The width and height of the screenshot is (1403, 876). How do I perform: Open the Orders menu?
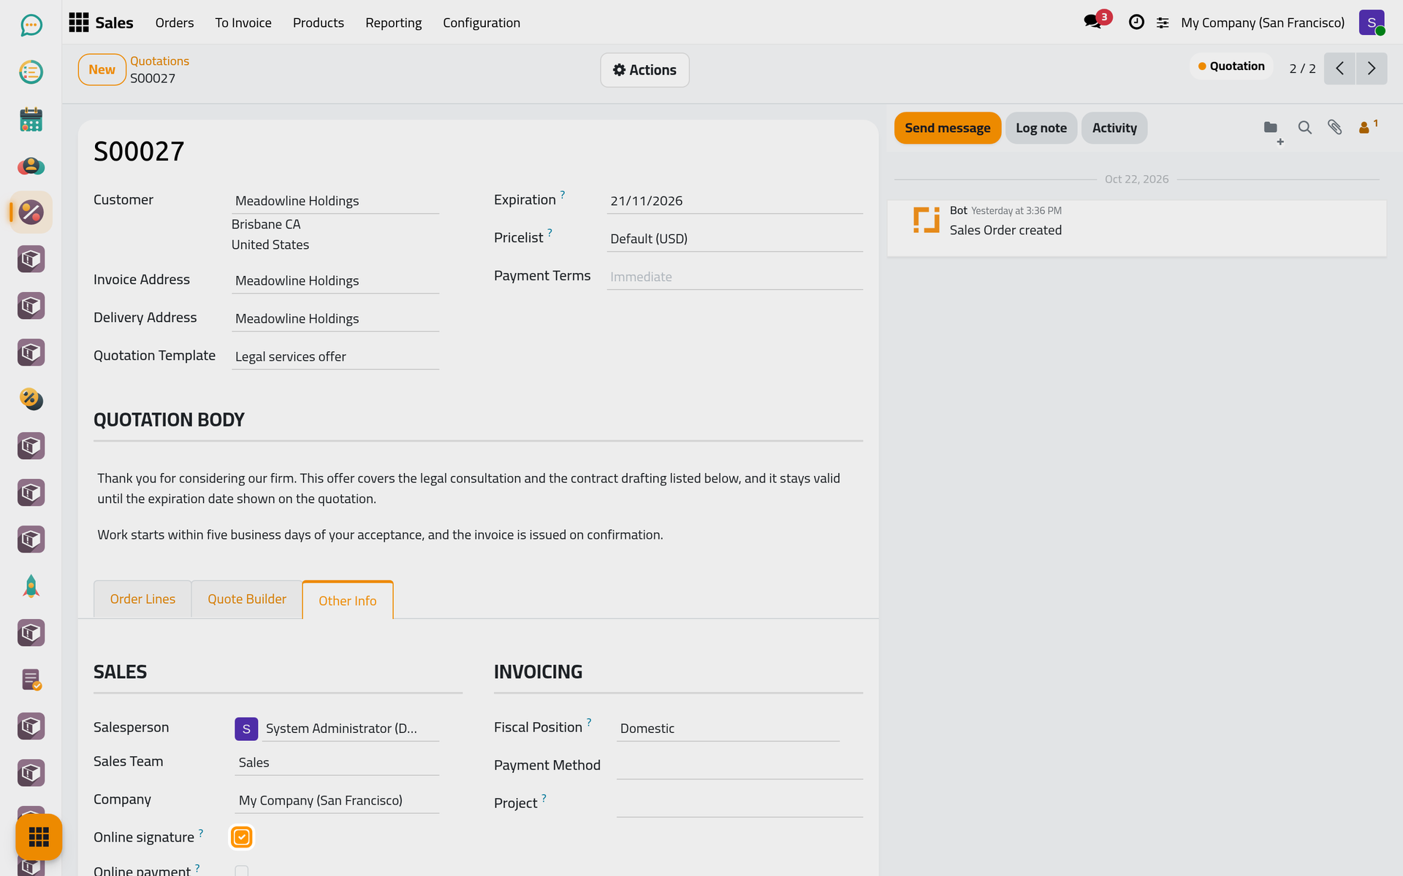click(x=175, y=23)
